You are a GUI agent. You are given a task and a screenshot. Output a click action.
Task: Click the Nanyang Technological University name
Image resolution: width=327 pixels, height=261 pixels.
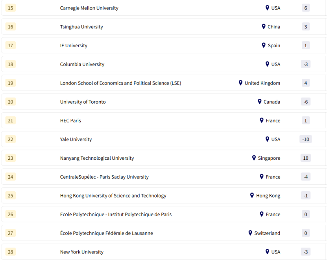(97, 158)
